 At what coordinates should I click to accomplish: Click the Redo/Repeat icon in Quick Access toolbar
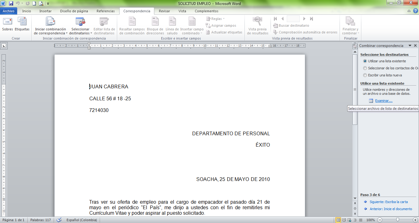click(x=28, y=4)
